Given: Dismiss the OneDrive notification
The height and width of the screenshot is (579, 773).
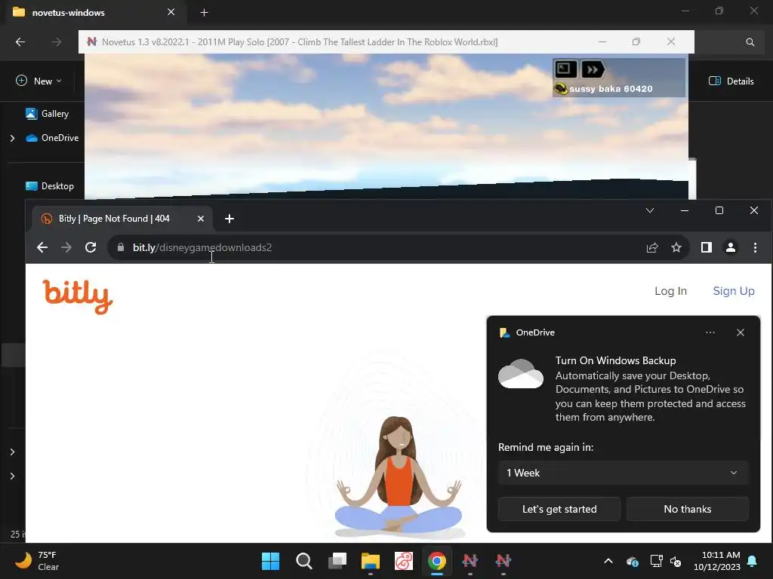Looking at the screenshot, I should click(x=741, y=332).
